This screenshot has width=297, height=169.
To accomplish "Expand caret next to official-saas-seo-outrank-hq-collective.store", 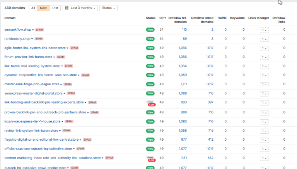I will point(74,149).
